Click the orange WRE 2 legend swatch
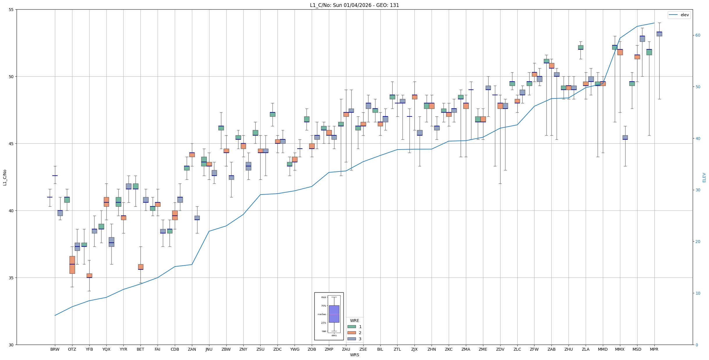This screenshot has width=709, height=360. tap(351, 333)
